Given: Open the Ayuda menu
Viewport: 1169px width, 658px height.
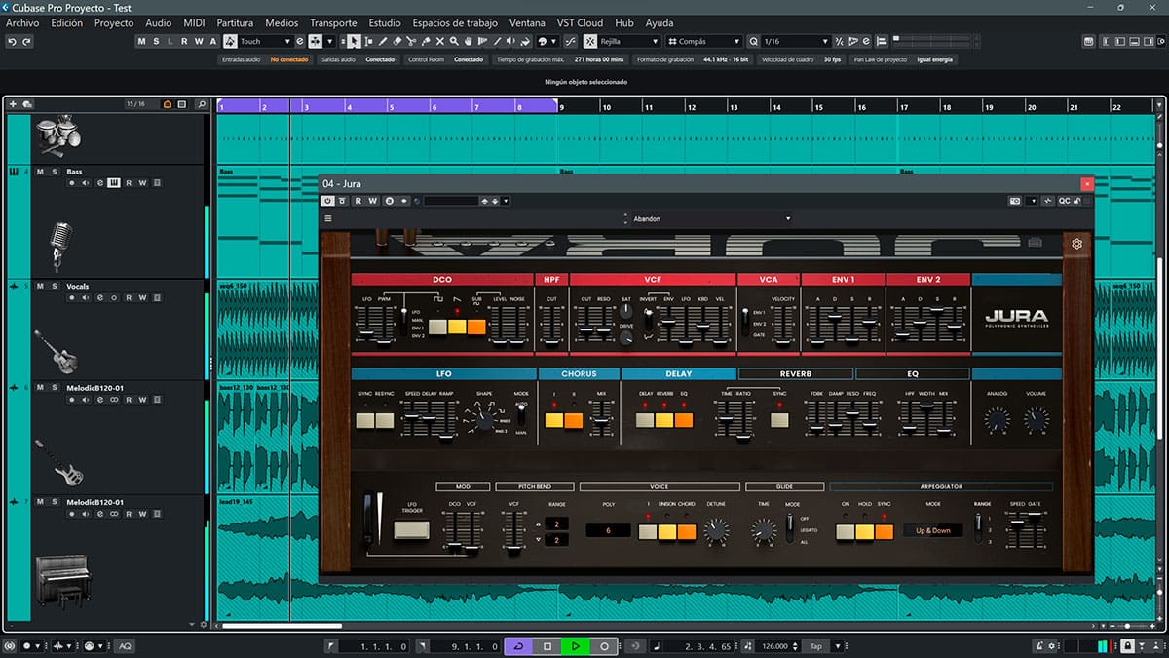Looking at the screenshot, I should [660, 22].
